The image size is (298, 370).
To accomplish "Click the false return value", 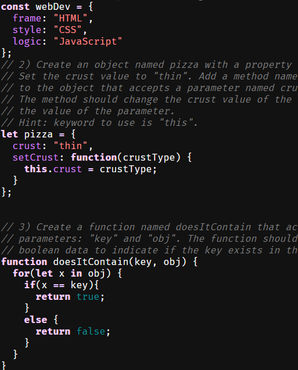I will tap(91, 331).
